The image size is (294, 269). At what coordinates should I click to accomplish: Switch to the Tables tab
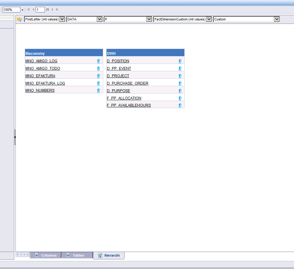(77, 255)
